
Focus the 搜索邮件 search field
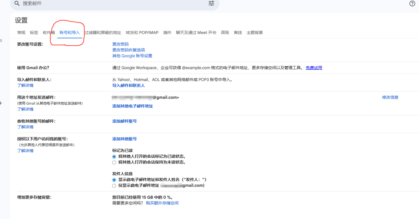[x=115, y=3]
